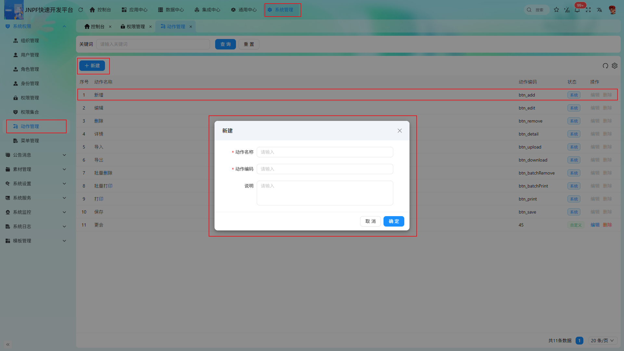Close the 控制台 tab
Screen dimensions: 624x351
tap(110, 27)
